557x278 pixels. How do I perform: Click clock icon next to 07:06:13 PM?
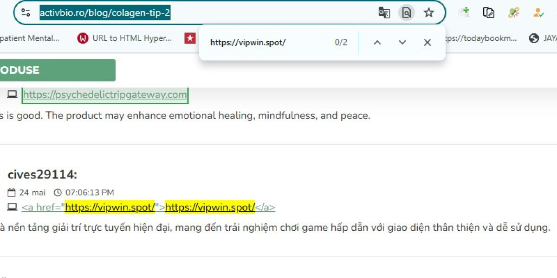(x=58, y=192)
